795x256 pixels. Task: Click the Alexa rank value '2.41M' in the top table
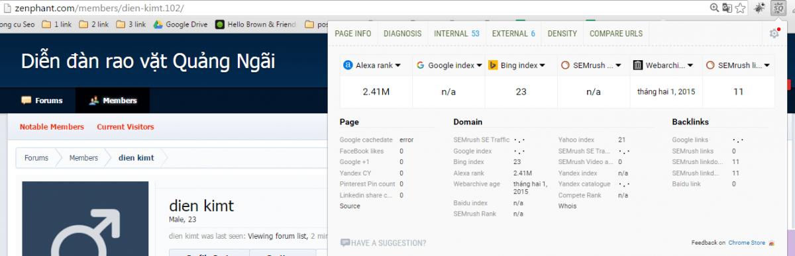pyautogui.click(x=376, y=91)
